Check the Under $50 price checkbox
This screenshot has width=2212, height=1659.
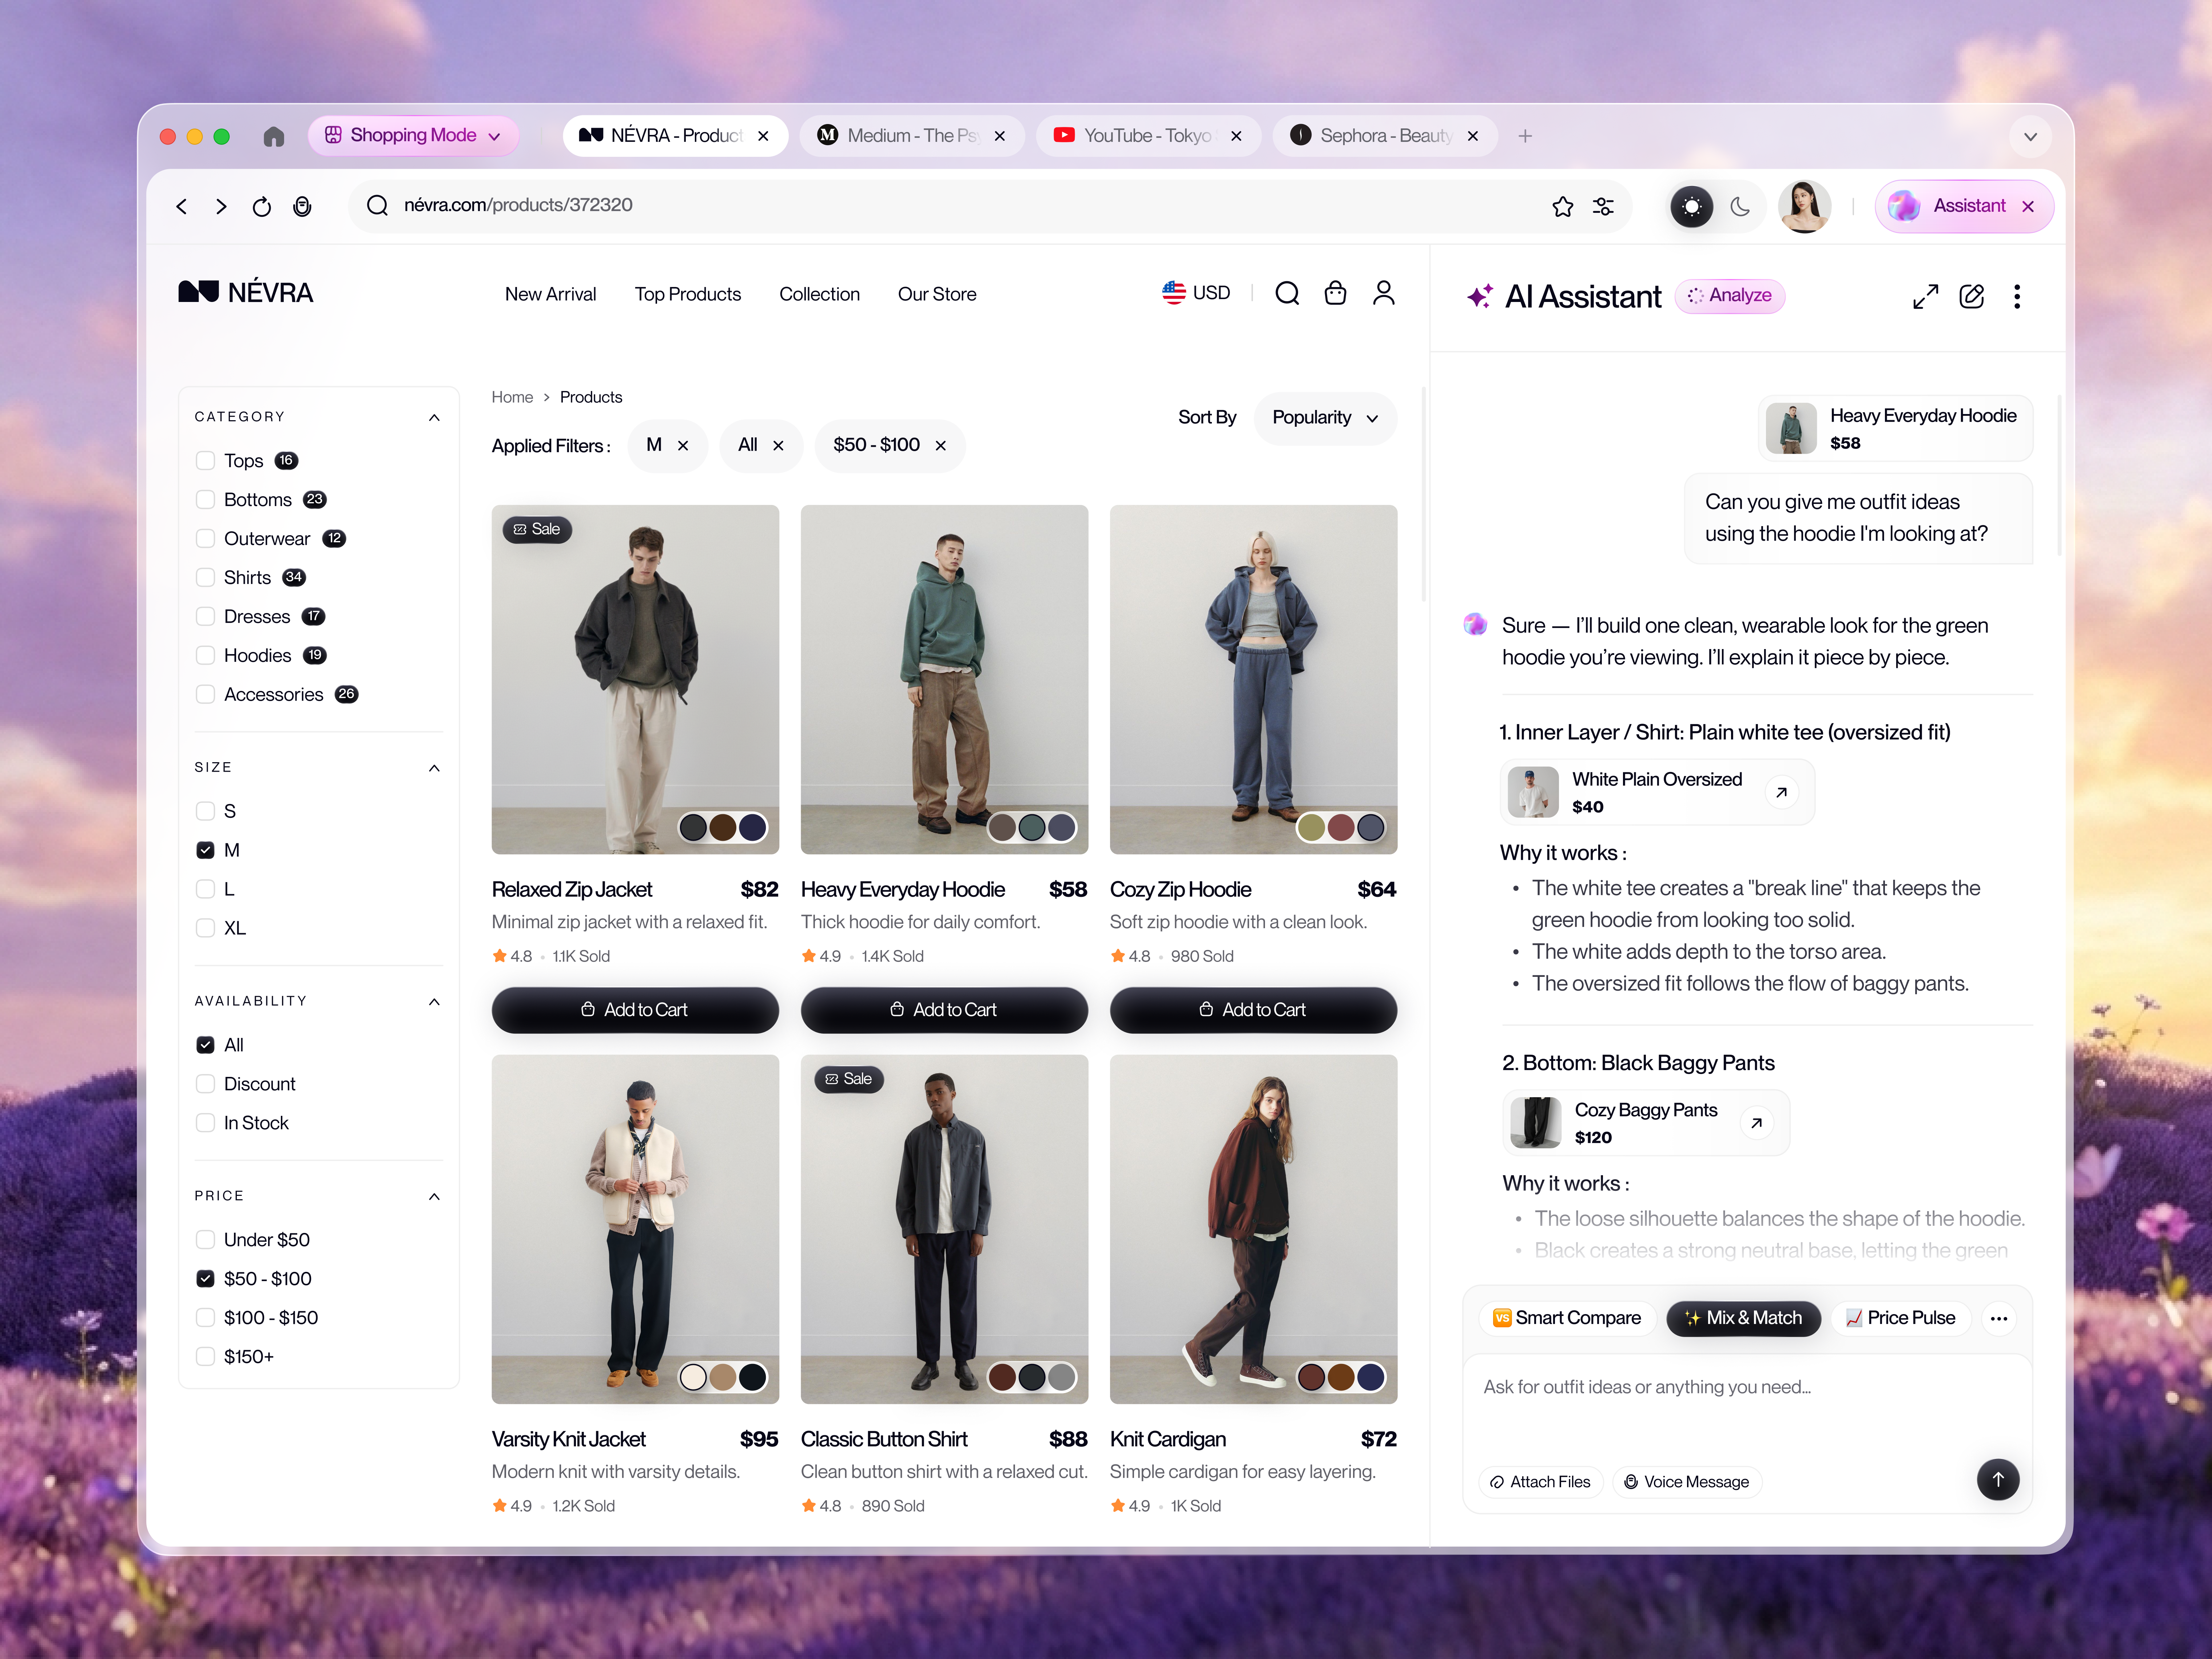tap(205, 1240)
